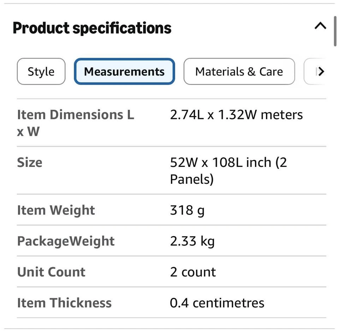
Task: Click the vertical scrollbar thumb at right
Action: tap(335, 31)
